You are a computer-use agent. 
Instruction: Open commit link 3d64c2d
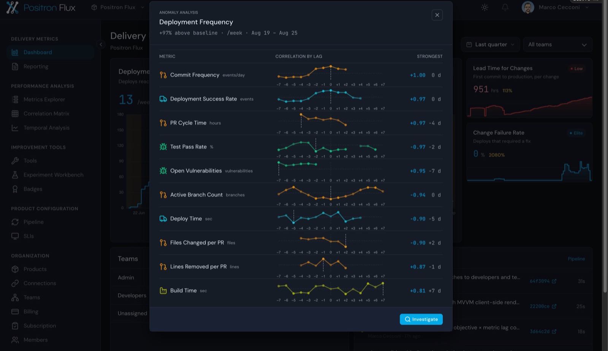point(543,331)
